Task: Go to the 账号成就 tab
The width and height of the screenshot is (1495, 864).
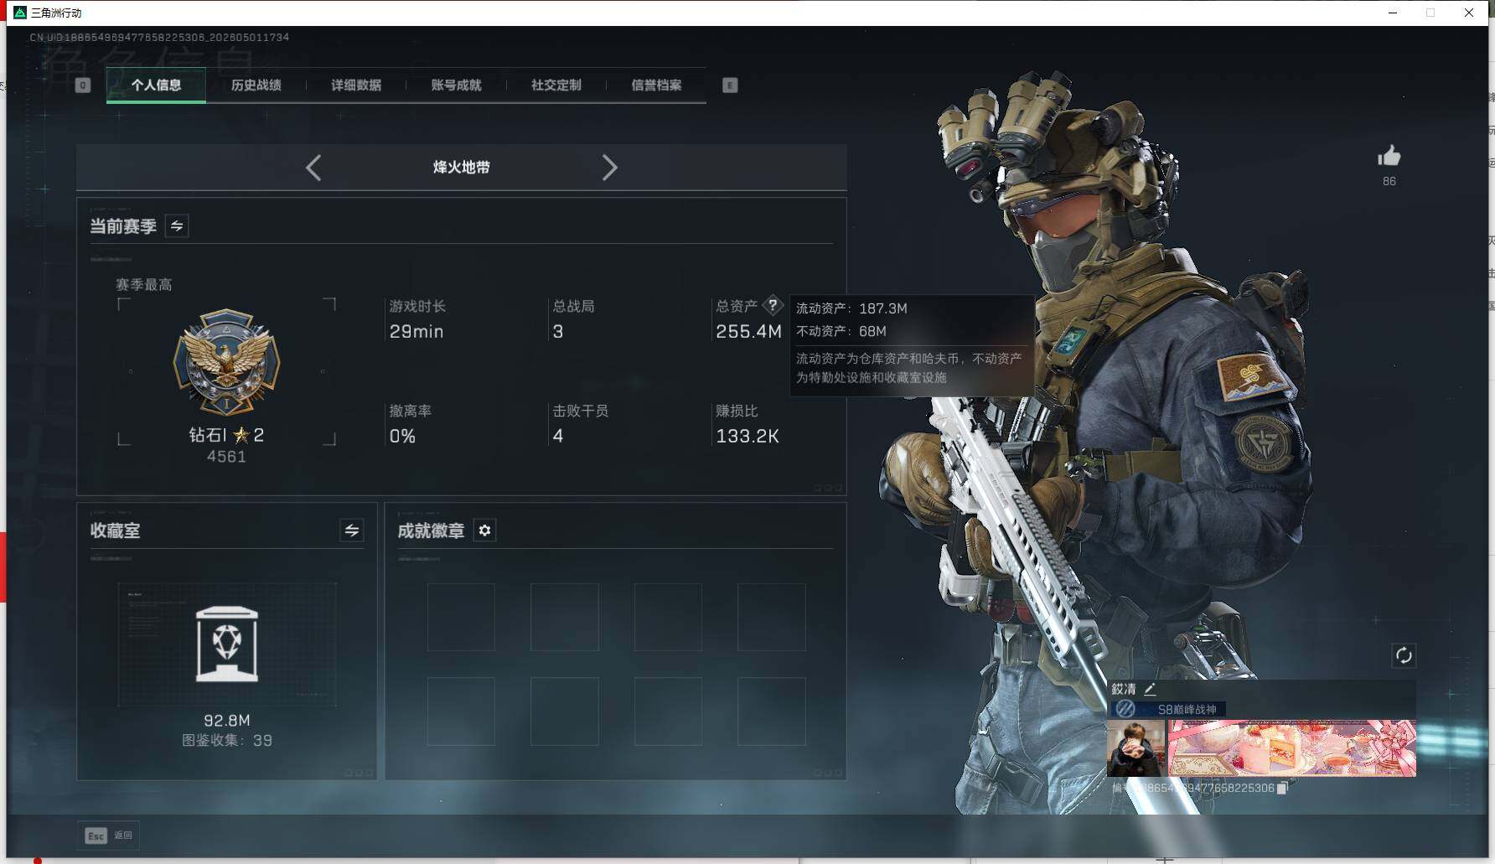Action: coord(456,85)
